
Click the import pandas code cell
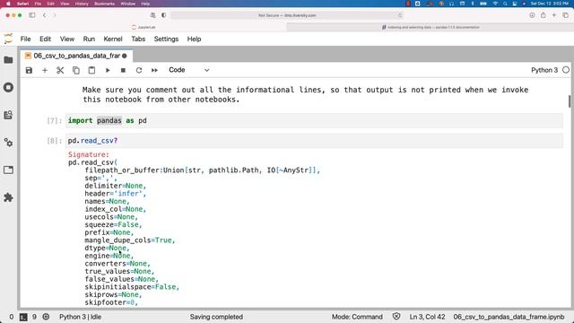(x=314, y=120)
